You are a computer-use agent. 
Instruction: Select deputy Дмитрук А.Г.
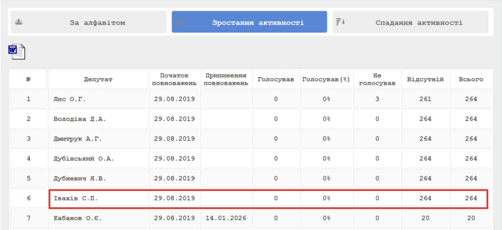tap(77, 139)
